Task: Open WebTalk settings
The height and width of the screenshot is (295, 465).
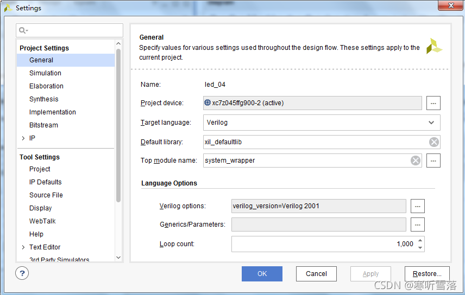Action: point(42,221)
